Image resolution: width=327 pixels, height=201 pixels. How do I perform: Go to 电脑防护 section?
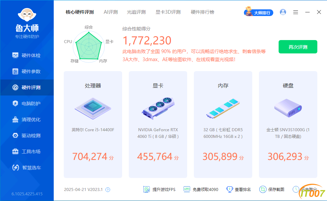(27, 104)
